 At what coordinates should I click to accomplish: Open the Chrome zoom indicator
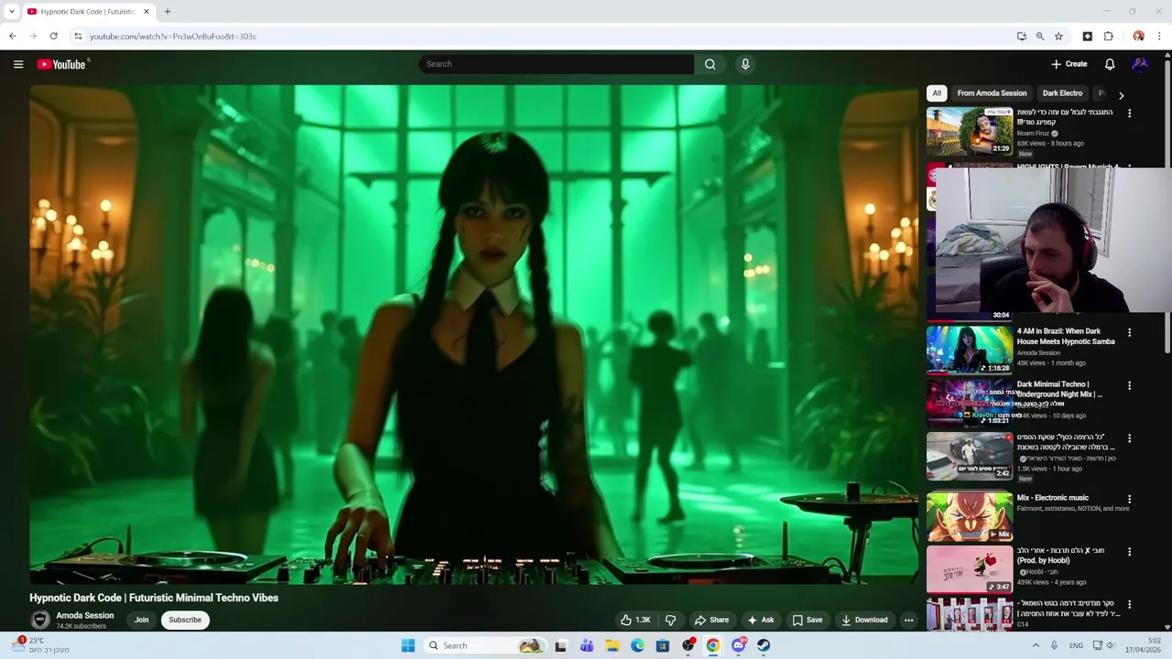(x=1040, y=36)
